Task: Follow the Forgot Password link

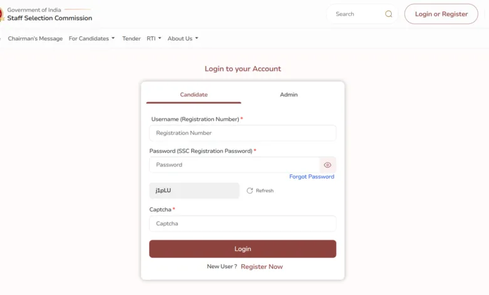Action: point(312,177)
